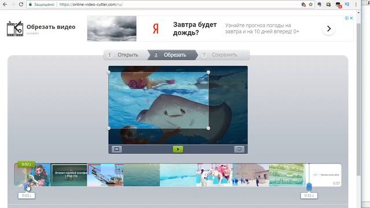Click the red-badged extension icon
The height and width of the screenshot is (208, 370).
338,5
